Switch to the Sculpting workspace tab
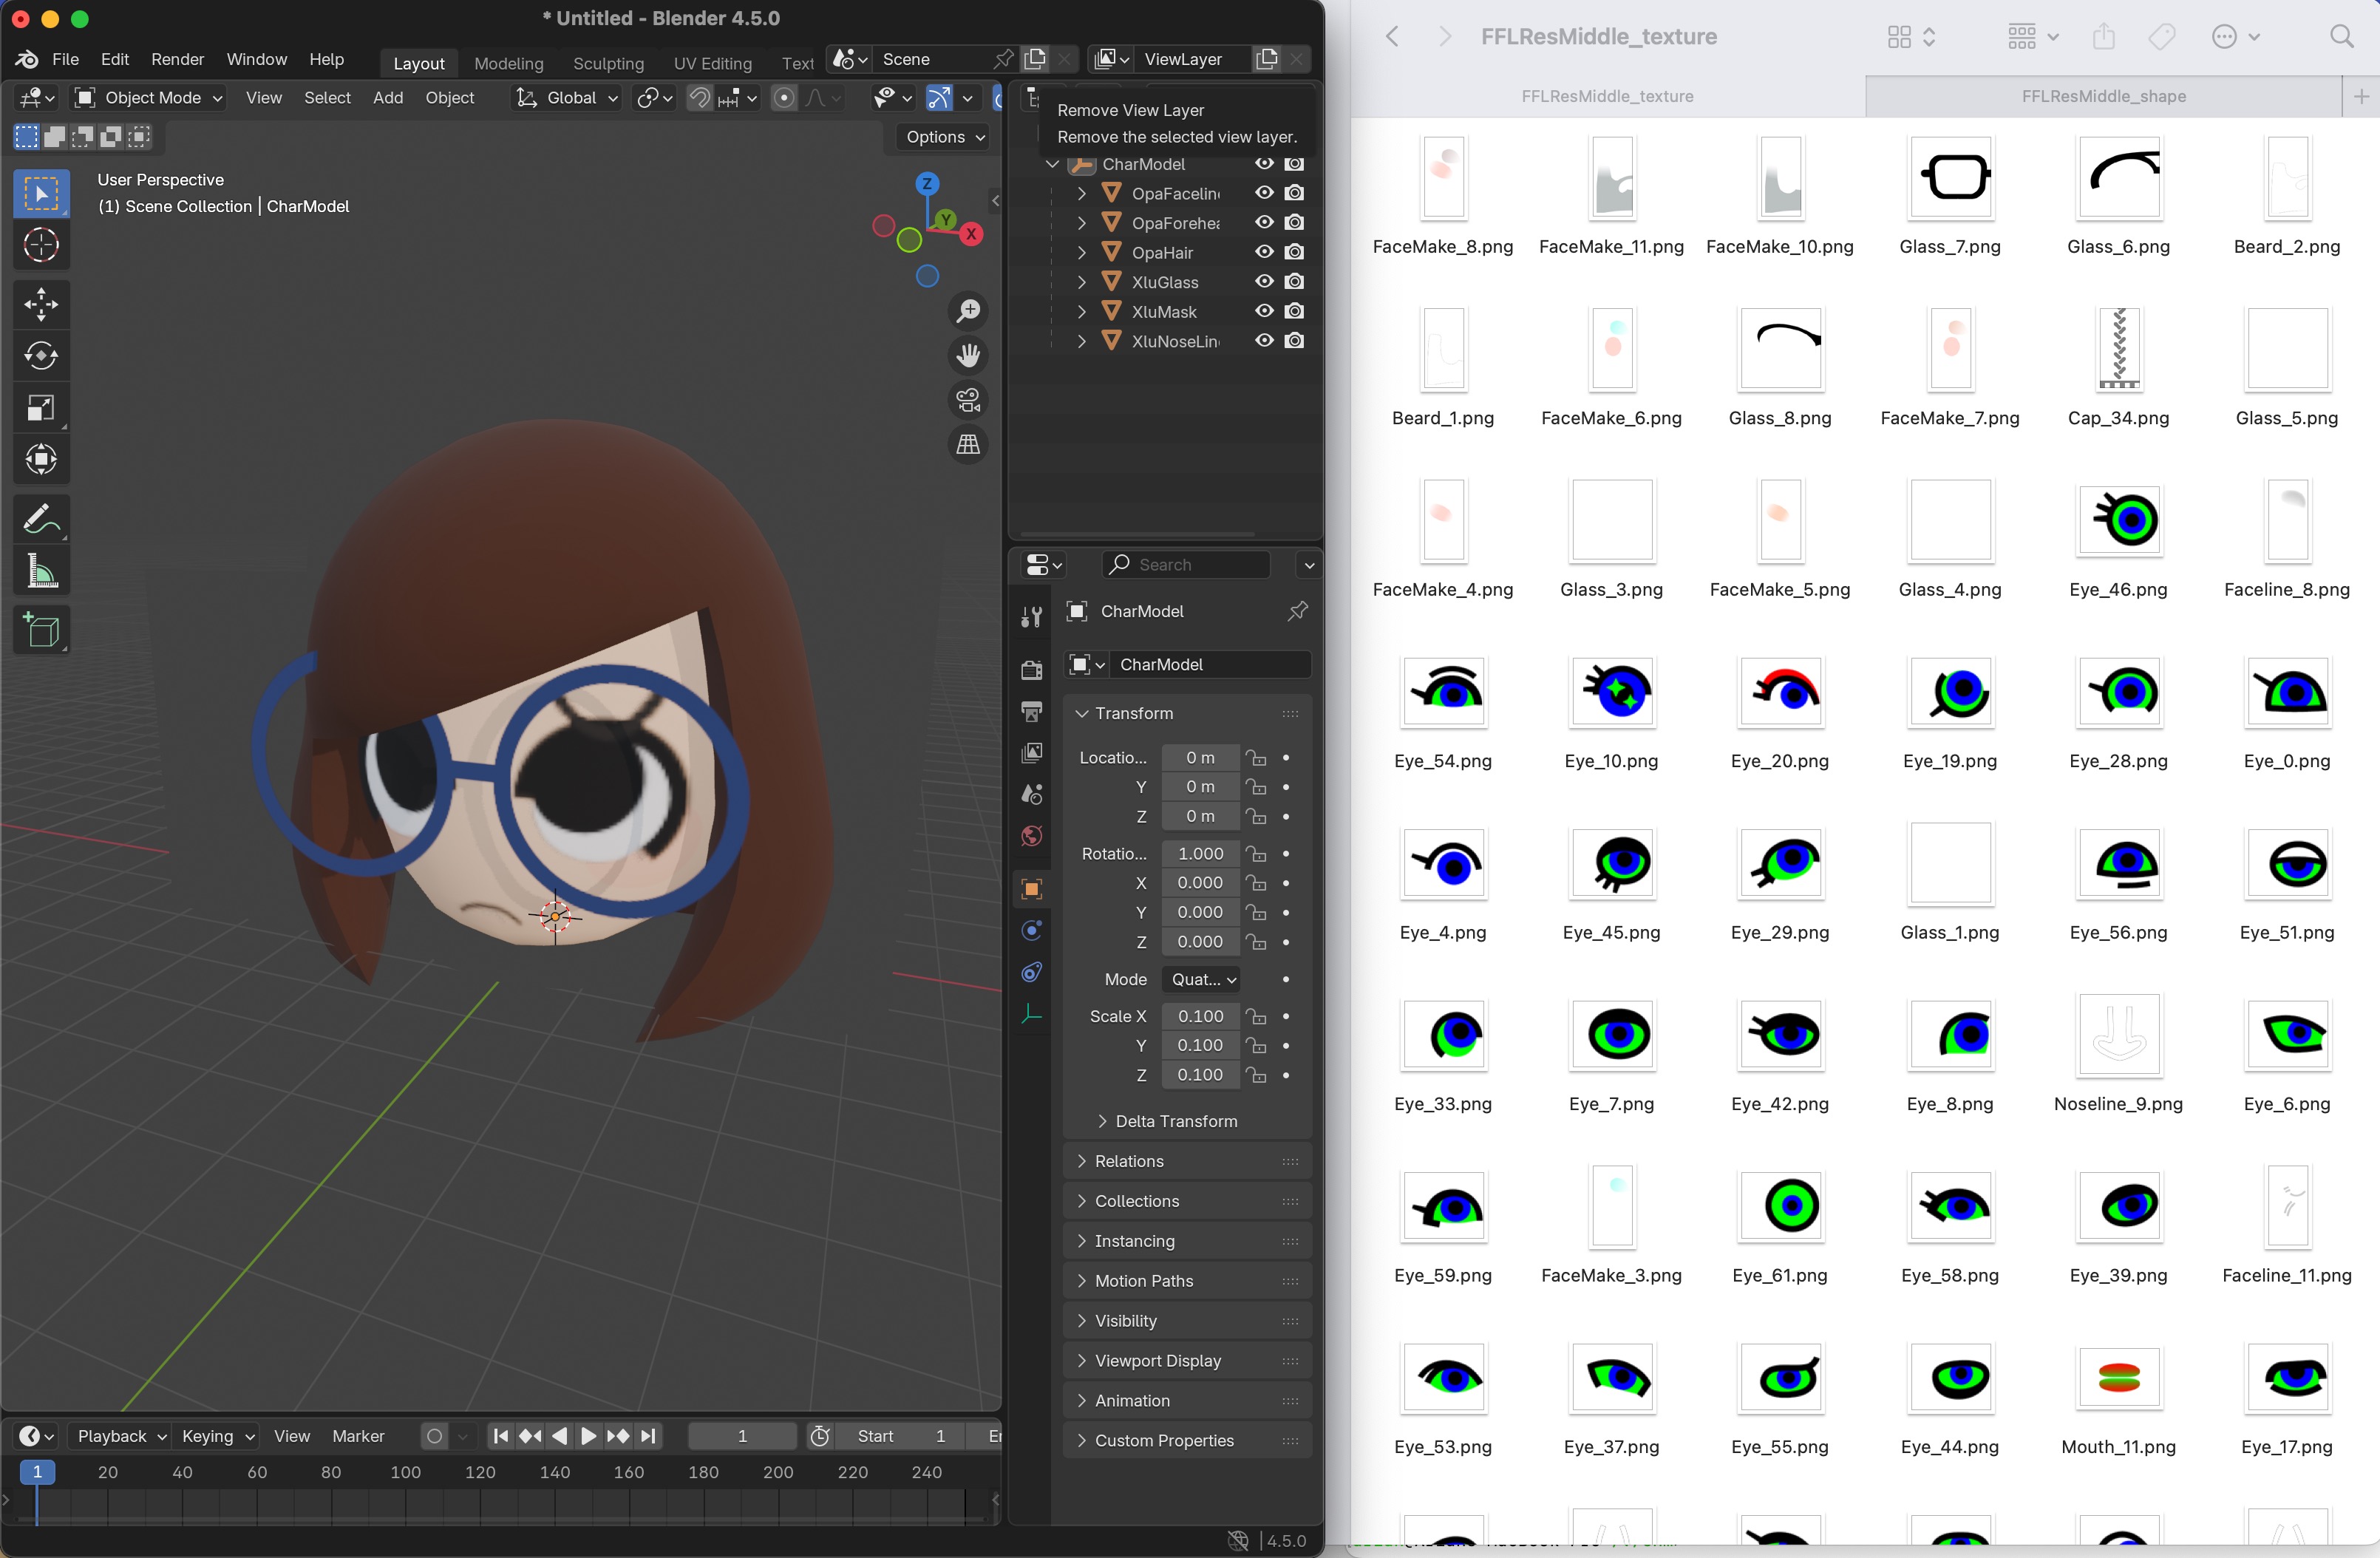 608,63
